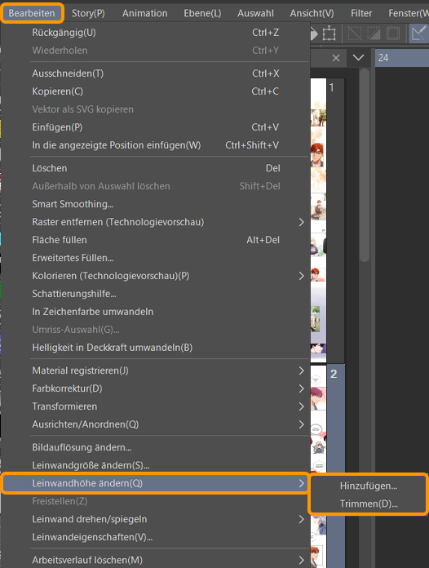Viewport: 429px width, 568px height.
Task: Click the greyed Umriss-Auswahl(G)... entry
Action: [155, 330]
